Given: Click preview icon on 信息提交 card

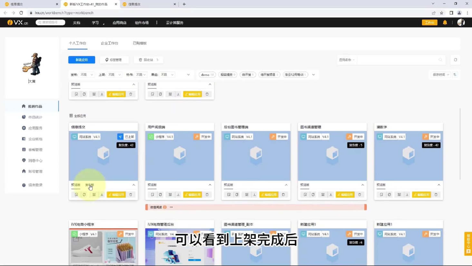Looking at the screenshot, I should pos(76,195).
